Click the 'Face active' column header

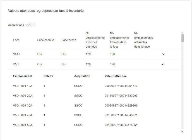[69, 40]
